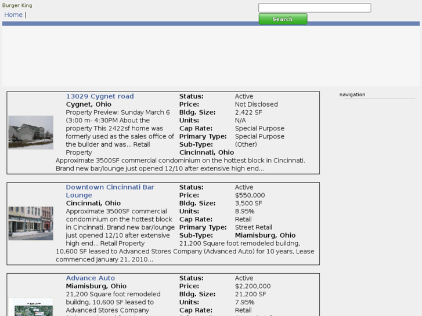This screenshot has height=316, width=422.
Task: Click the Cygnet road house thumbnail
Action: click(x=31, y=132)
